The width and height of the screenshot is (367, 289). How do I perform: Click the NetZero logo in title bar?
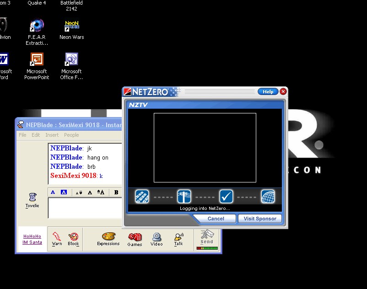[x=146, y=91]
